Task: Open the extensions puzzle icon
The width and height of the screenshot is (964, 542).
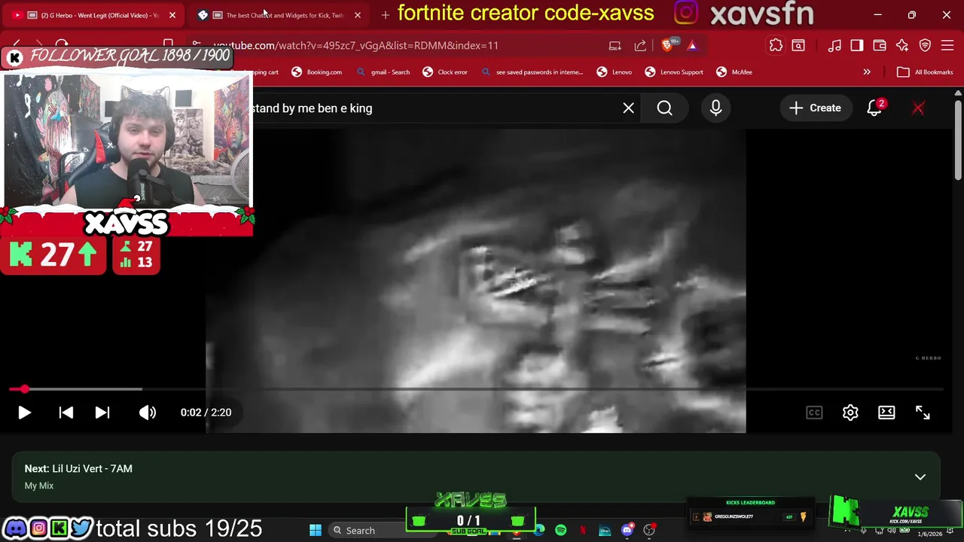Action: (776, 45)
